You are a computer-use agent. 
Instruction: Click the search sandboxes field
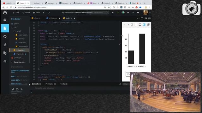(98, 13)
